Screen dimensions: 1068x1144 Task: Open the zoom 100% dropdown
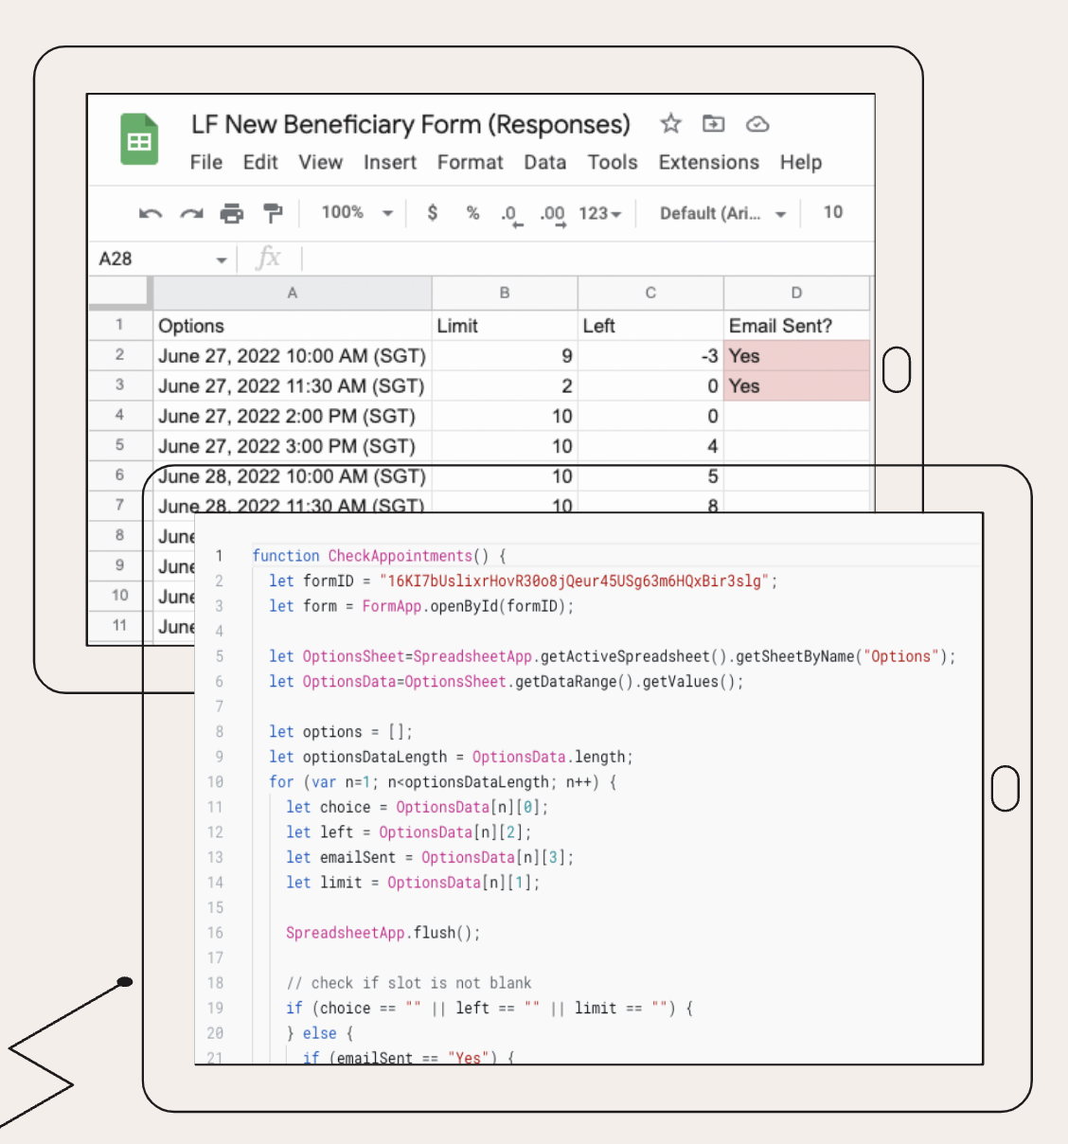(x=357, y=212)
